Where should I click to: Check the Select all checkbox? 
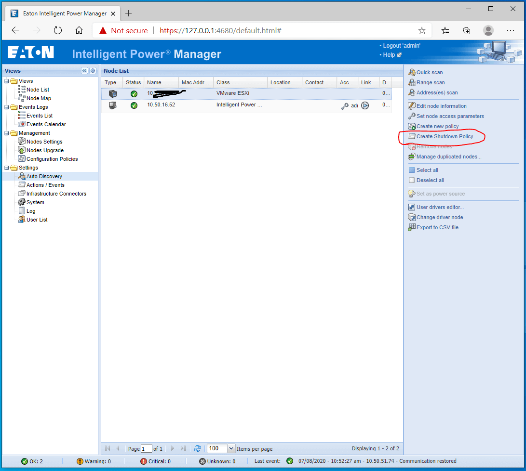coord(411,170)
